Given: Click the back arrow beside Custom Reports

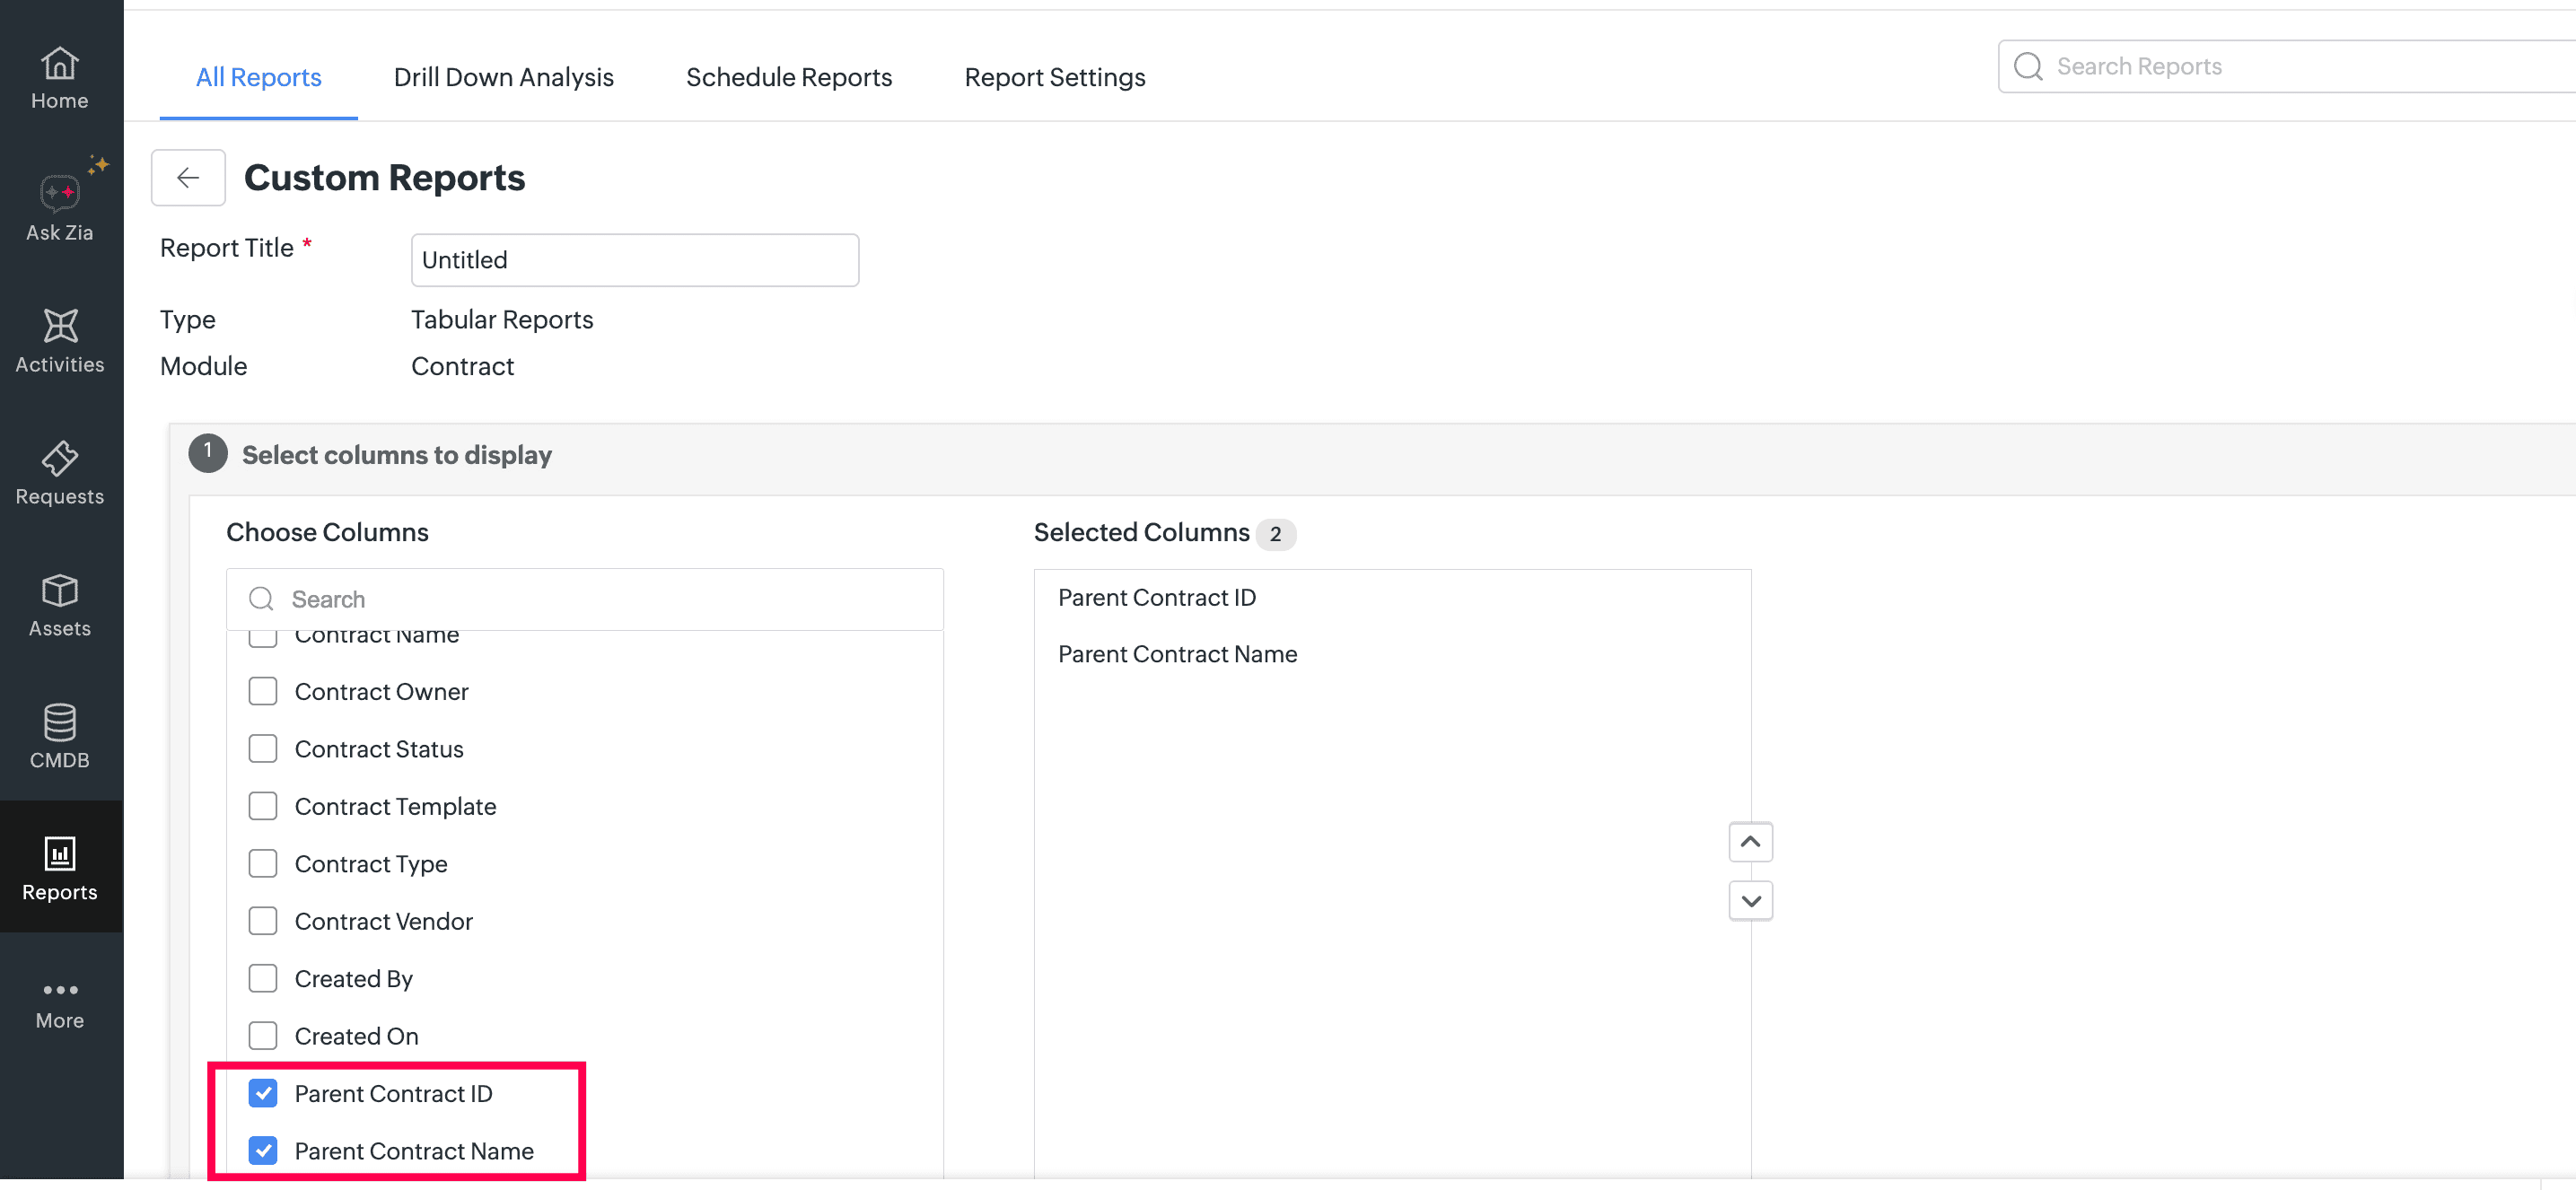Looking at the screenshot, I should pyautogui.click(x=188, y=178).
